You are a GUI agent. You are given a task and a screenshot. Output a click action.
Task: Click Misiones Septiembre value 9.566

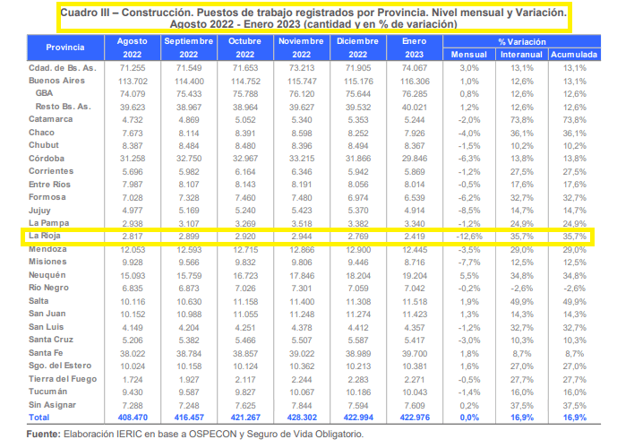click(x=189, y=263)
